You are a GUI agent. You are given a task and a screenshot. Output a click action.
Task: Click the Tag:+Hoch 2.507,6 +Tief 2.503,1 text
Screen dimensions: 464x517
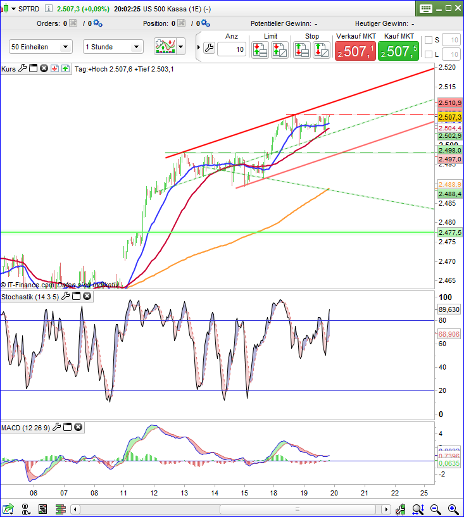124,69
